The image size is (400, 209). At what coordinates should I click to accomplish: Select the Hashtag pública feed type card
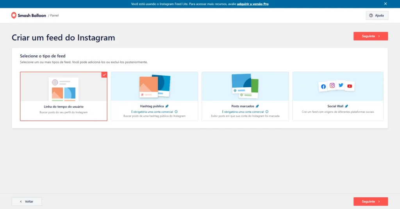(154, 96)
